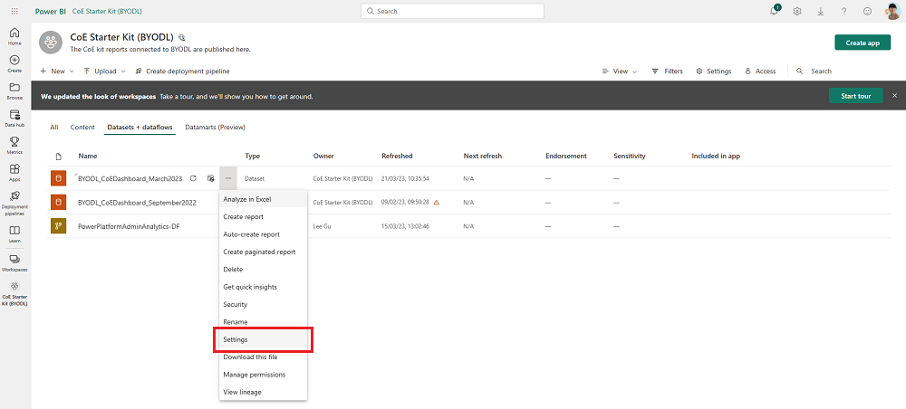The image size is (906, 409).
Task: Sort by the Owner column header
Action: (x=323, y=156)
